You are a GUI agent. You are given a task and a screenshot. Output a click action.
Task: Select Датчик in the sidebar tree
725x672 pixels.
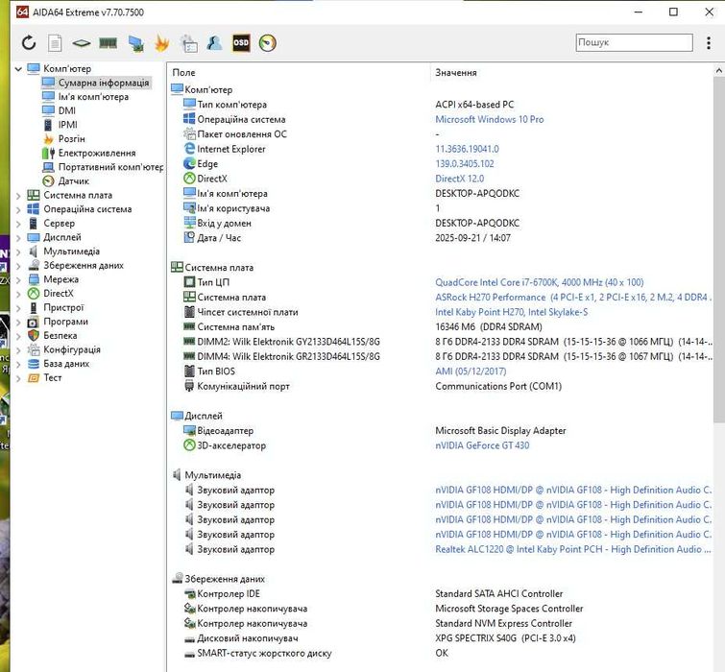73,181
